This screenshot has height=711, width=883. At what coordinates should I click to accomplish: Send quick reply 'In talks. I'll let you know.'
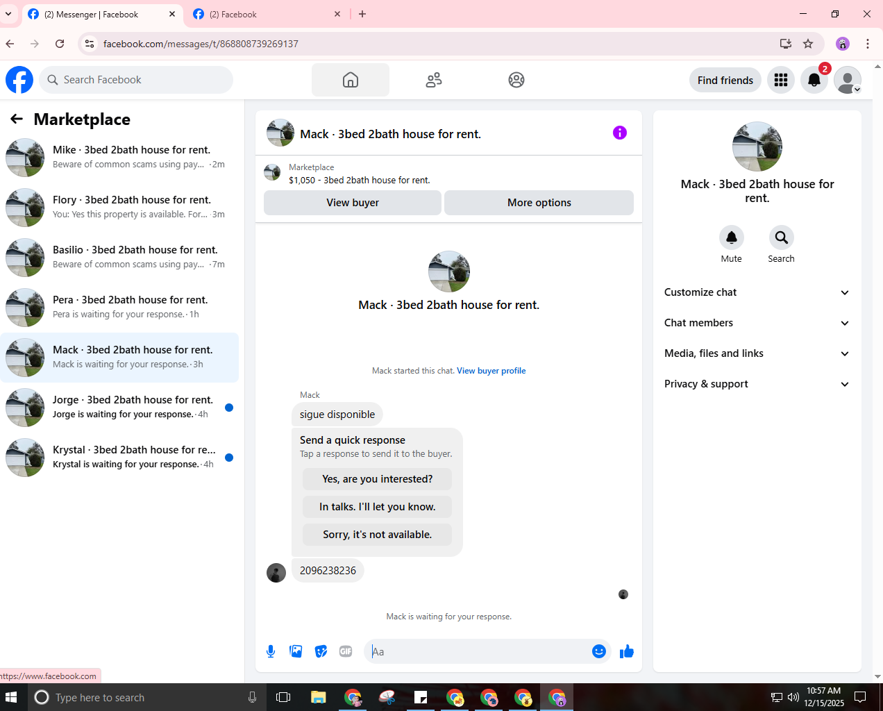[377, 507]
